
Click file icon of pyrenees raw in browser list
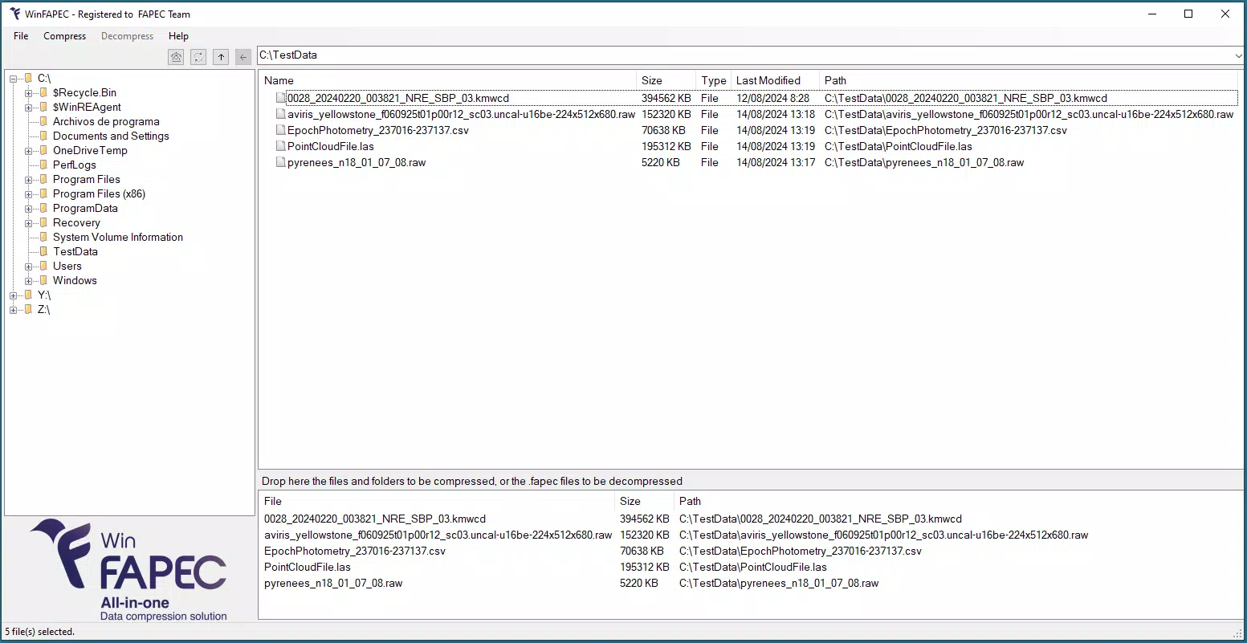pyautogui.click(x=281, y=162)
